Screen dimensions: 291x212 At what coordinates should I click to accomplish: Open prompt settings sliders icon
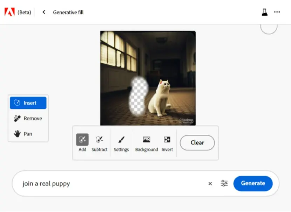tap(224, 183)
